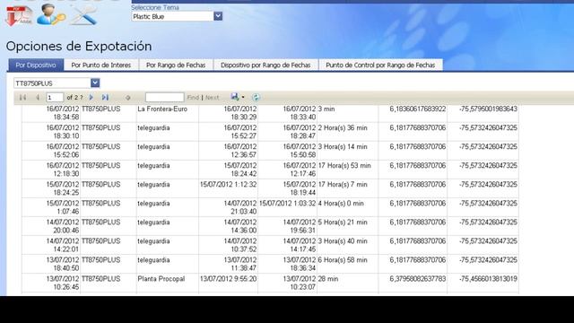Click the Opciones de Expotación heading
Viewport: 574px width, 323px height.
pos(79,46)
